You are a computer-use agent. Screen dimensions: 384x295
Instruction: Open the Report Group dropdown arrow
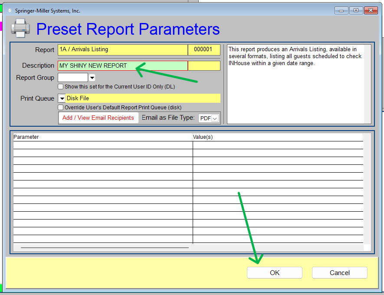[x=92, y=78]
